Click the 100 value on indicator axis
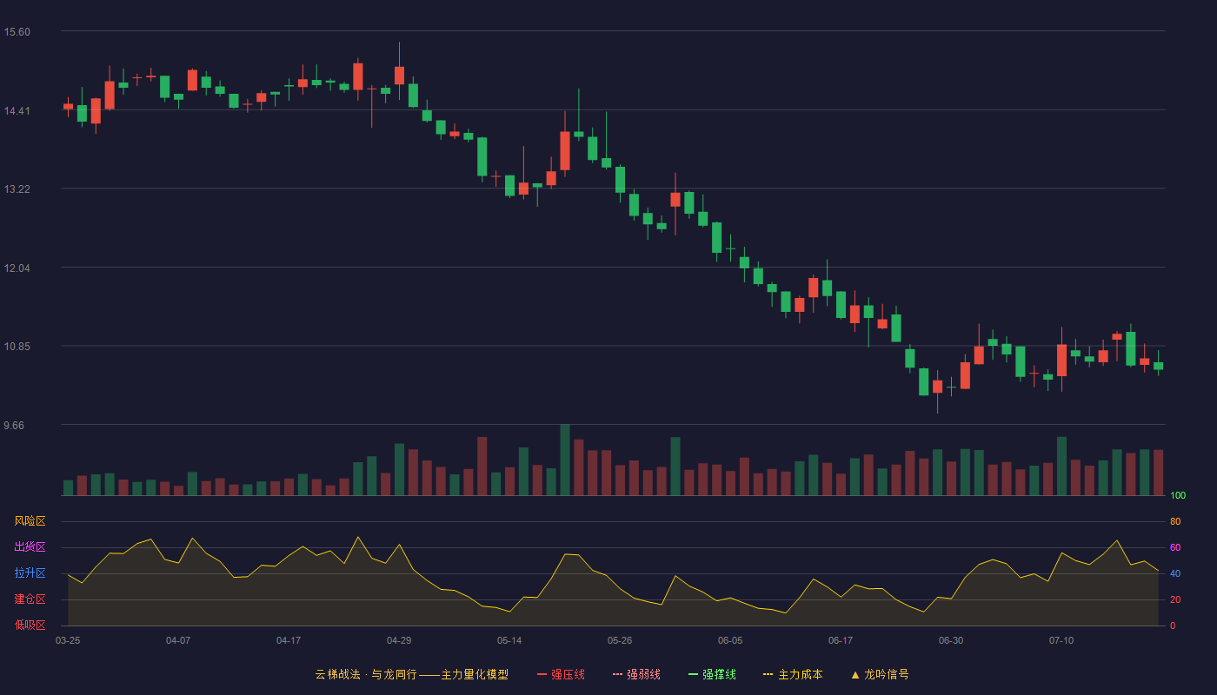Screen dimensions: 1217x695 (1178, 496)
